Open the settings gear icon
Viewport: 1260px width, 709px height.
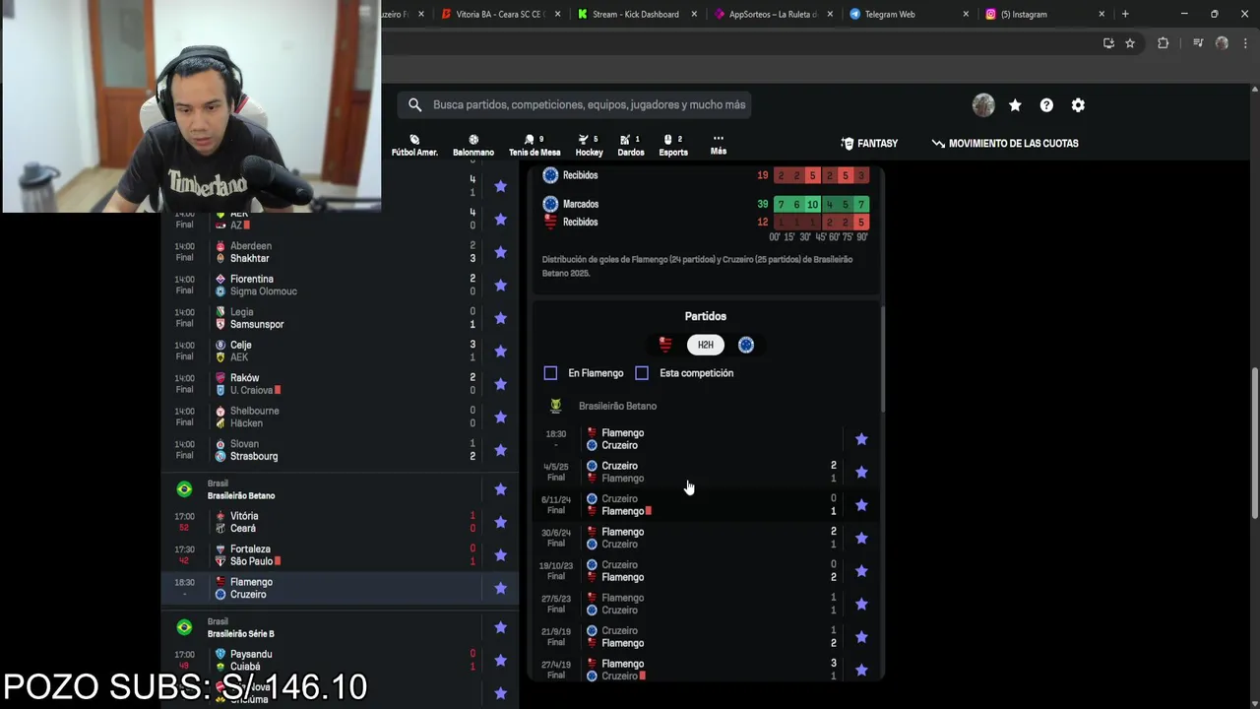pyautogui.click(x=1078, y=105)
